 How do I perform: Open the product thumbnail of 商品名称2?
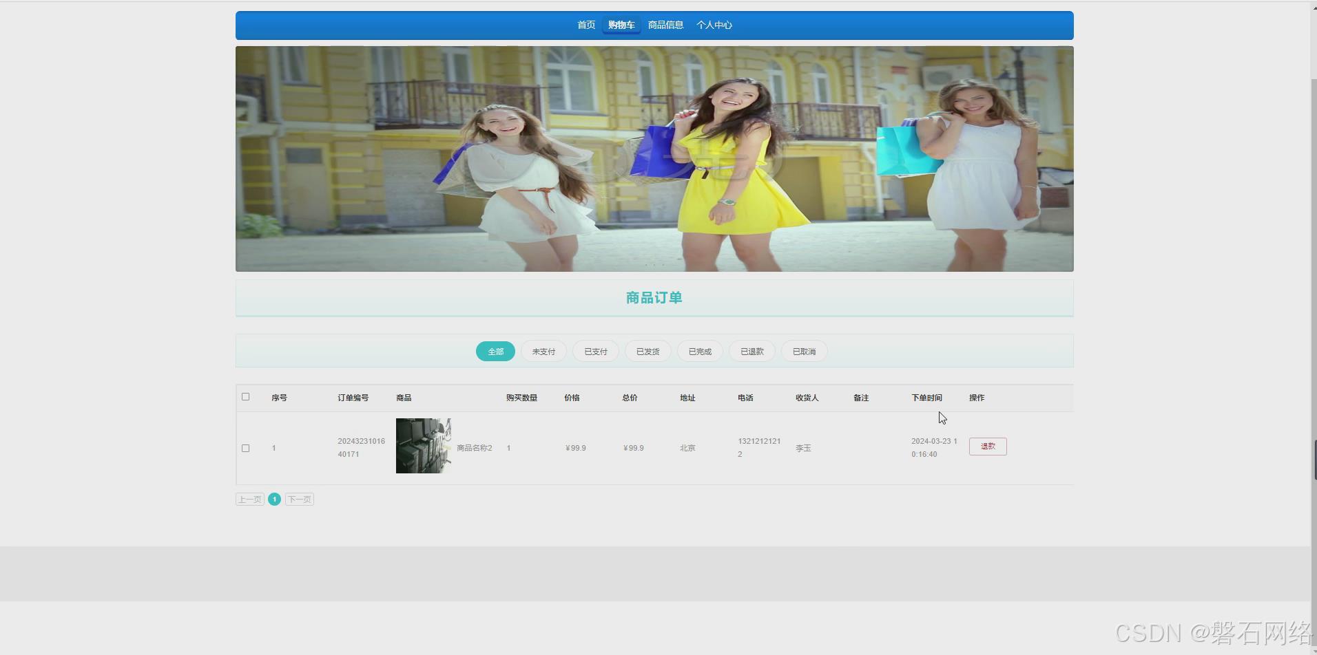(424, 446)
